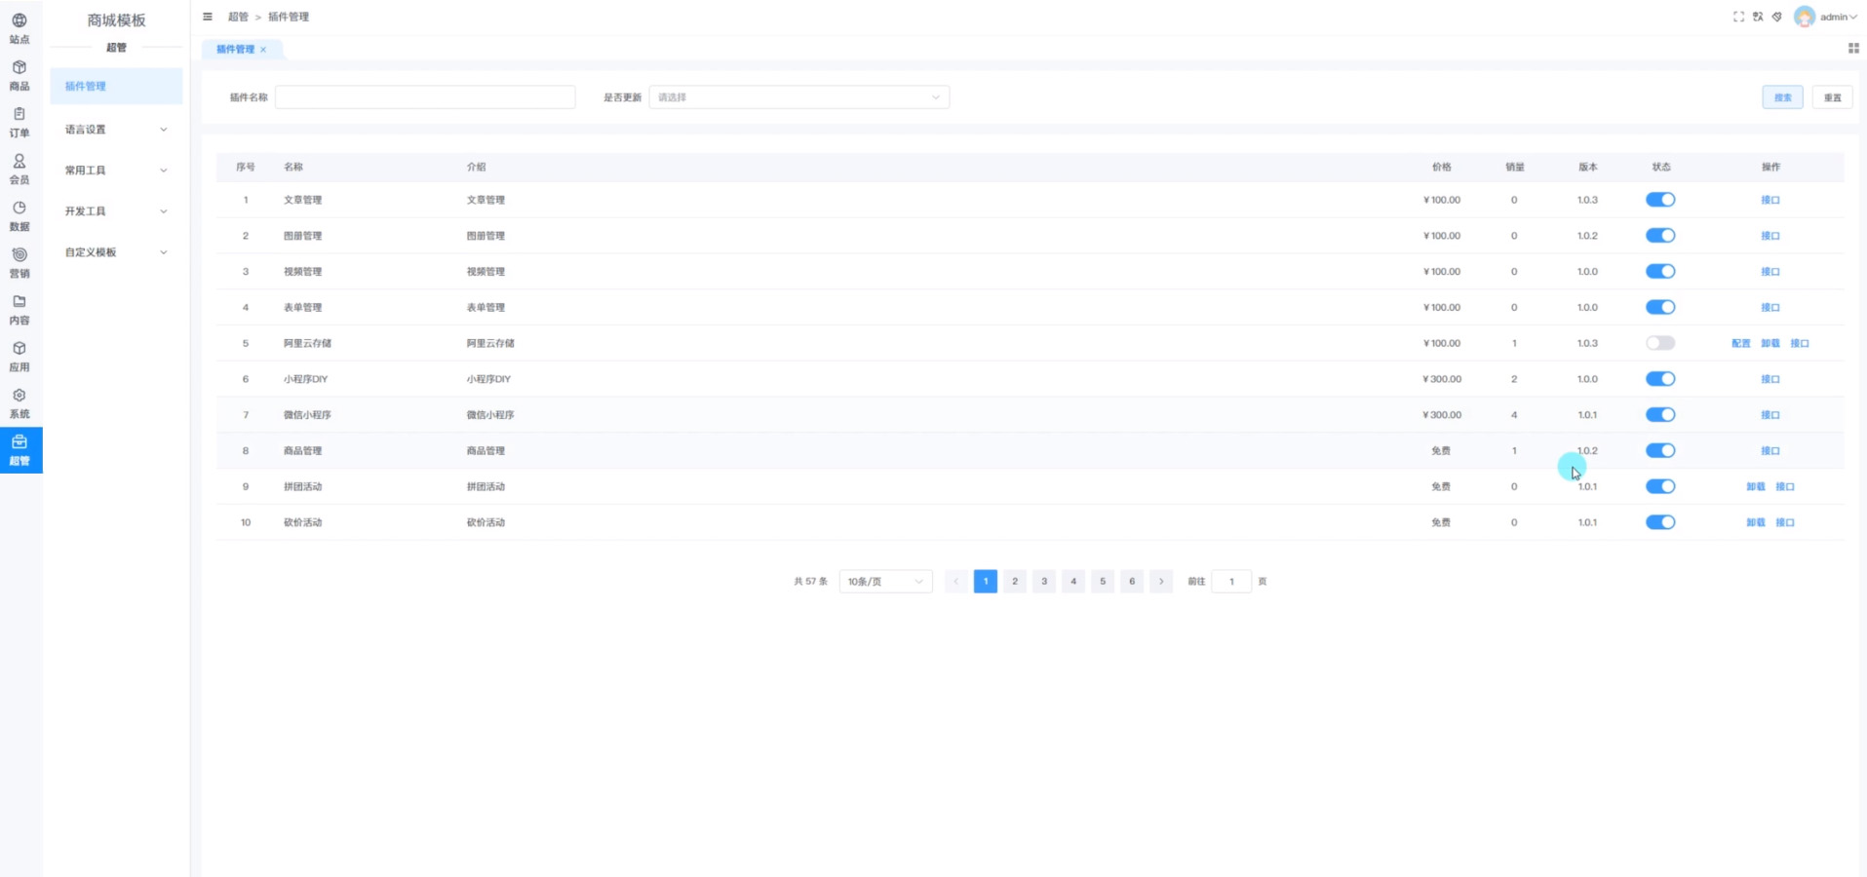The image size is (1867, 877).
Task: Toggle the 砍价活动 plugin status switch
Action: 1660,522
